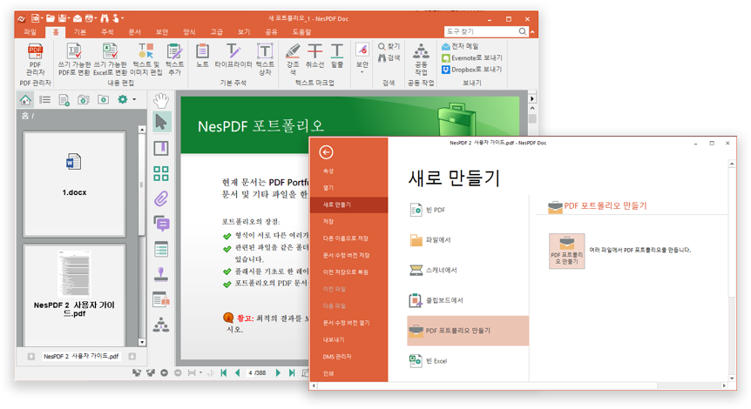Image resolution: width=751 pixels, height=409 pixels.
Task: Select the arrow Select tool
Action: tap(161, 123)
